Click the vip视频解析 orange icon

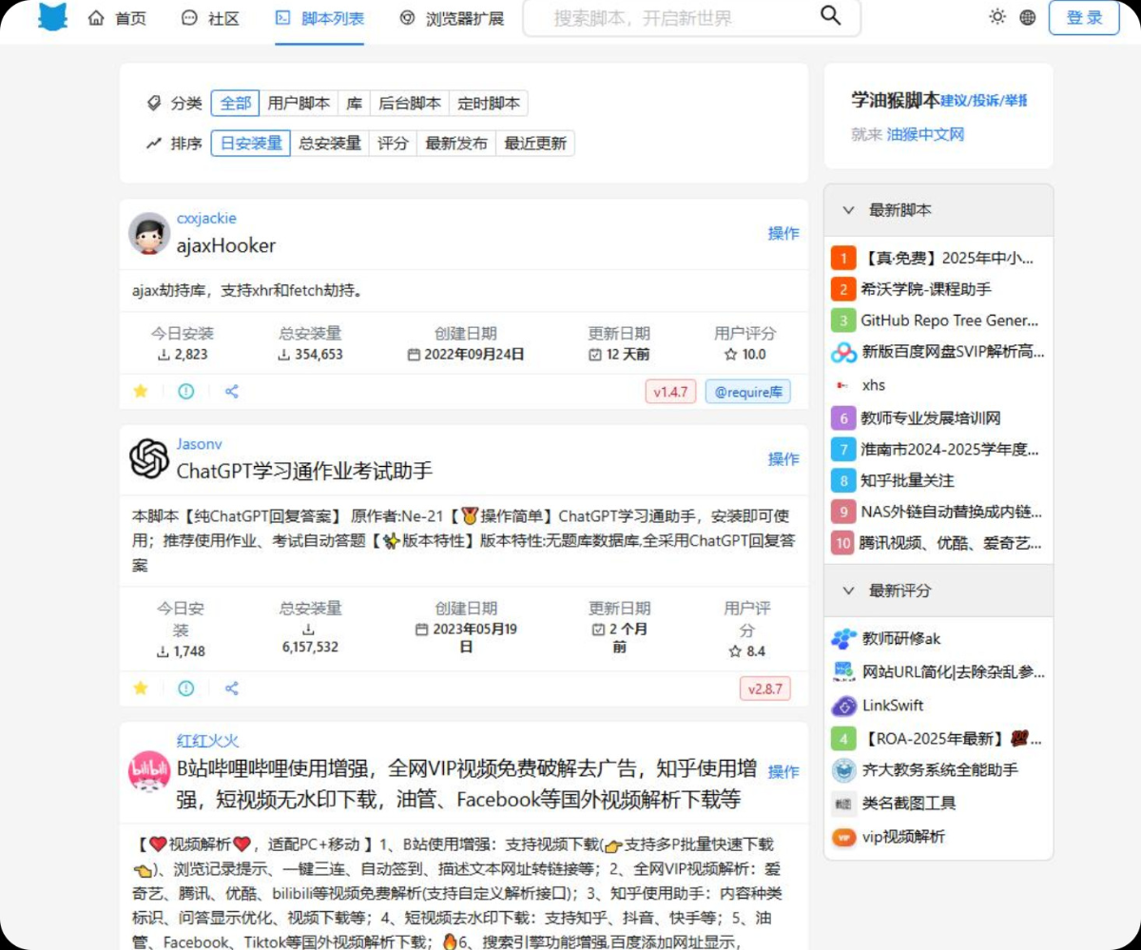coord(843,837)
